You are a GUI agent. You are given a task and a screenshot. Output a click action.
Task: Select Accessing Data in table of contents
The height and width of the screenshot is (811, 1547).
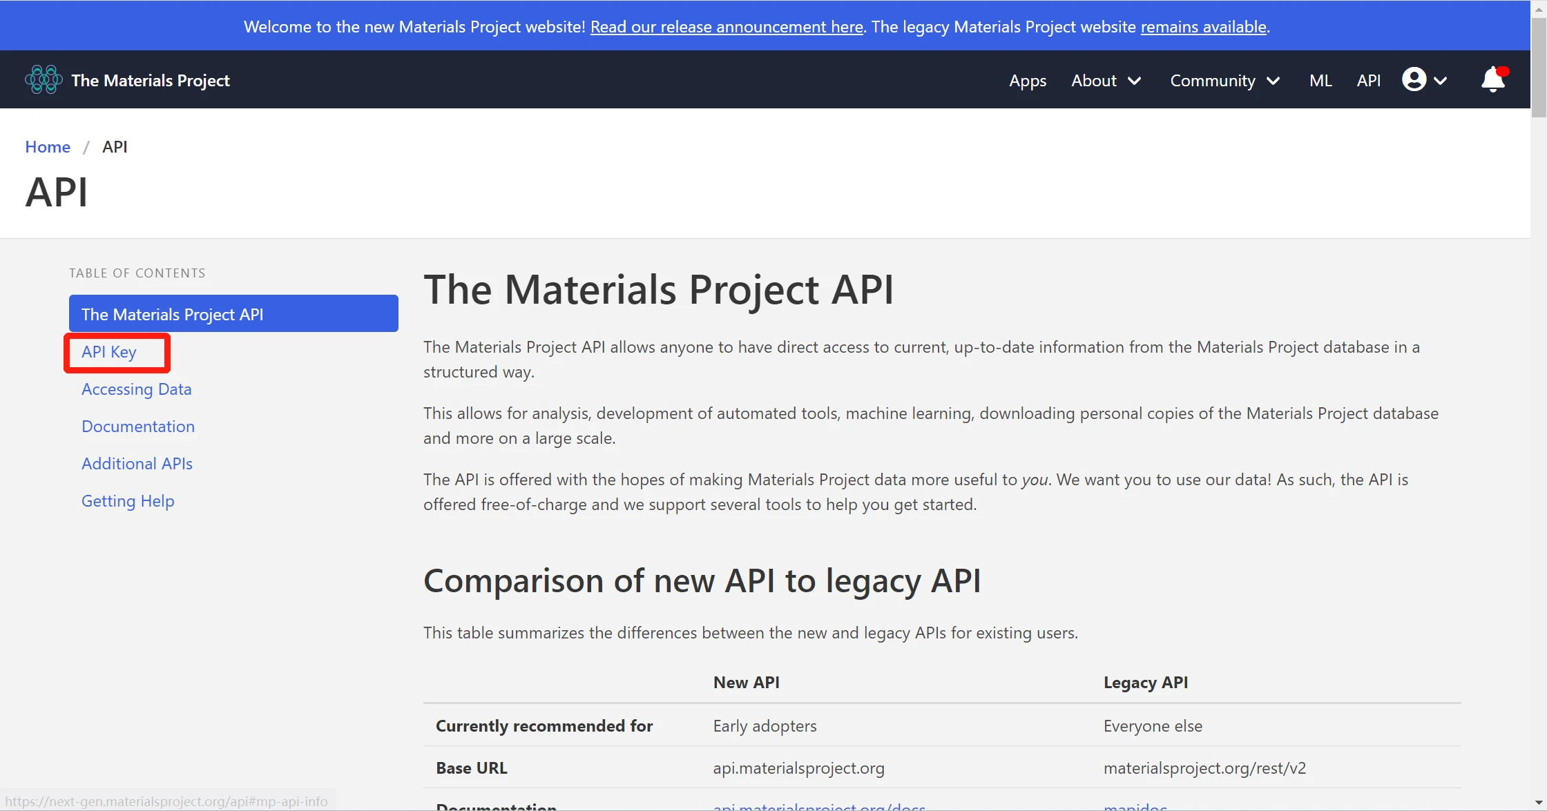point(136,389)
